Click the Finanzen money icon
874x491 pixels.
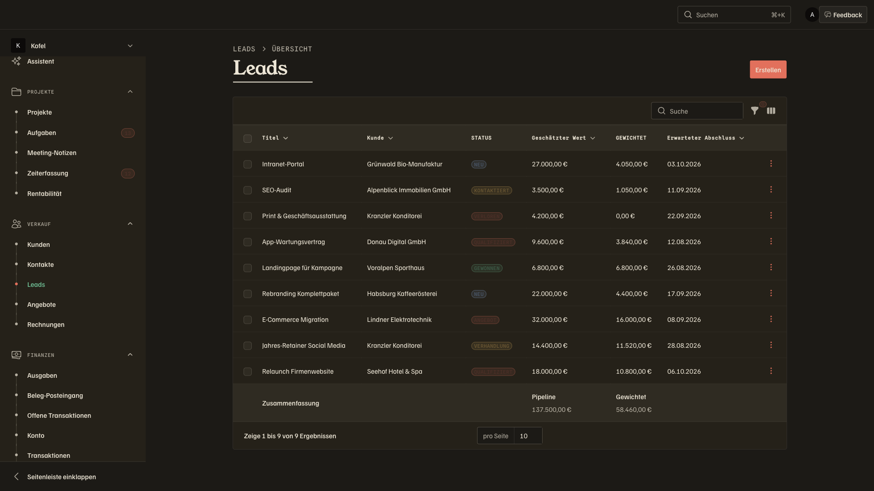click(16, 355)
